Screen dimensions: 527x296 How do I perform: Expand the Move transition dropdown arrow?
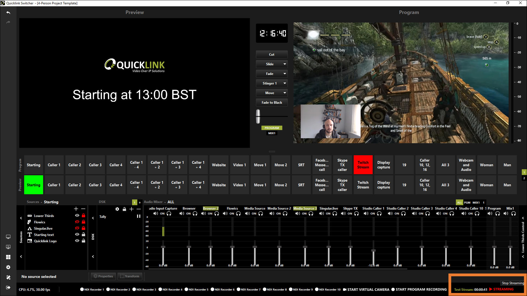click(285, 93)
